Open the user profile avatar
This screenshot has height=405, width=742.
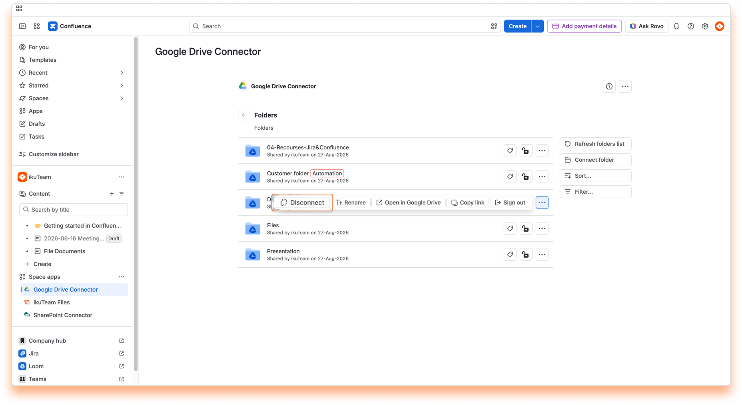[720, 26]
